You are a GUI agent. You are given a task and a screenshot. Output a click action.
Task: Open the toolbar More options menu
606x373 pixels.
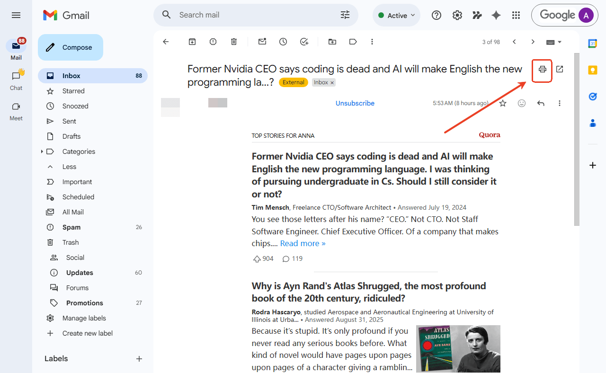(x=372, y=42)
